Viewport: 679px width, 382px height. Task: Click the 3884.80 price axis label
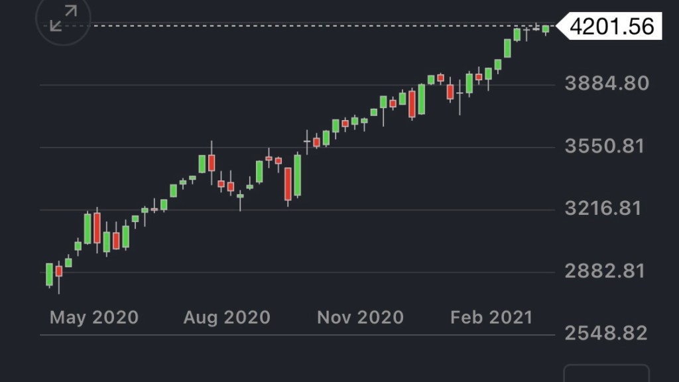pyautogui.click(x=607, y=84)
